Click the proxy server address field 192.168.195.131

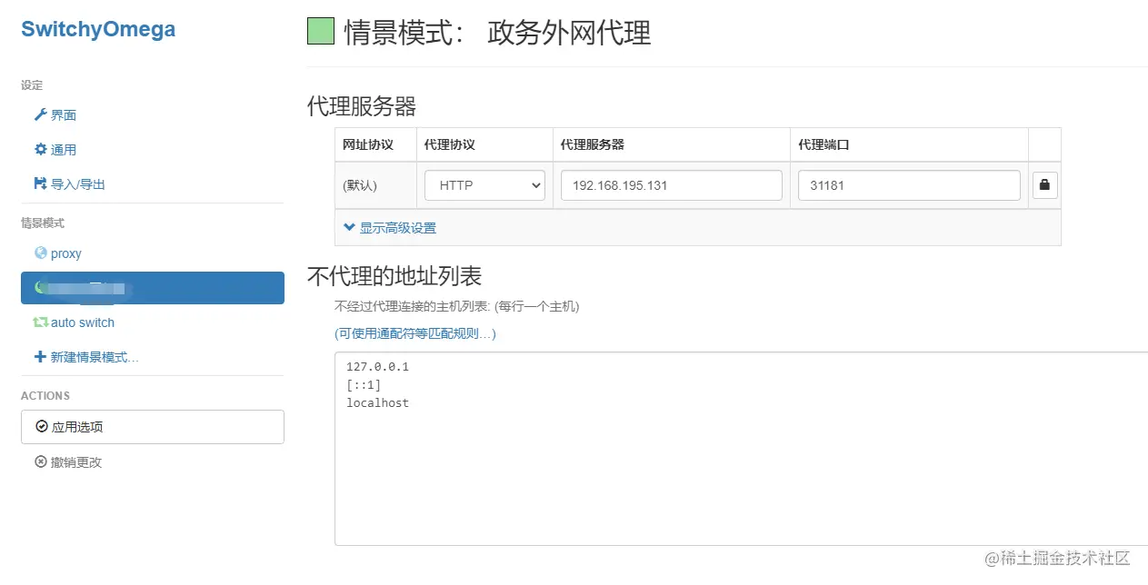[x=672, y=185]
